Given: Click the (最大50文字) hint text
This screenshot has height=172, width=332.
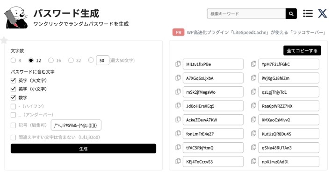Looking at the screenshot, I should coord(122,60).
